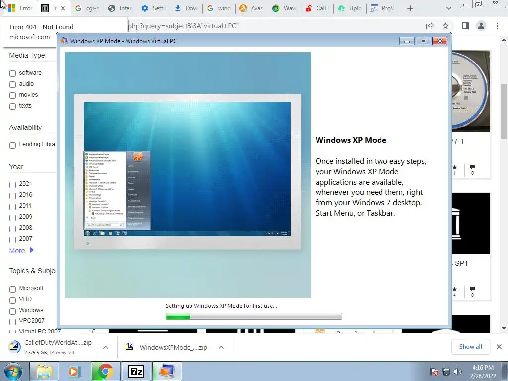The width and height of the screenshot is (508, 381).
Task: Open 7-Zip from the taskbar
Action: pyautogui.click(x=136, y=371)
